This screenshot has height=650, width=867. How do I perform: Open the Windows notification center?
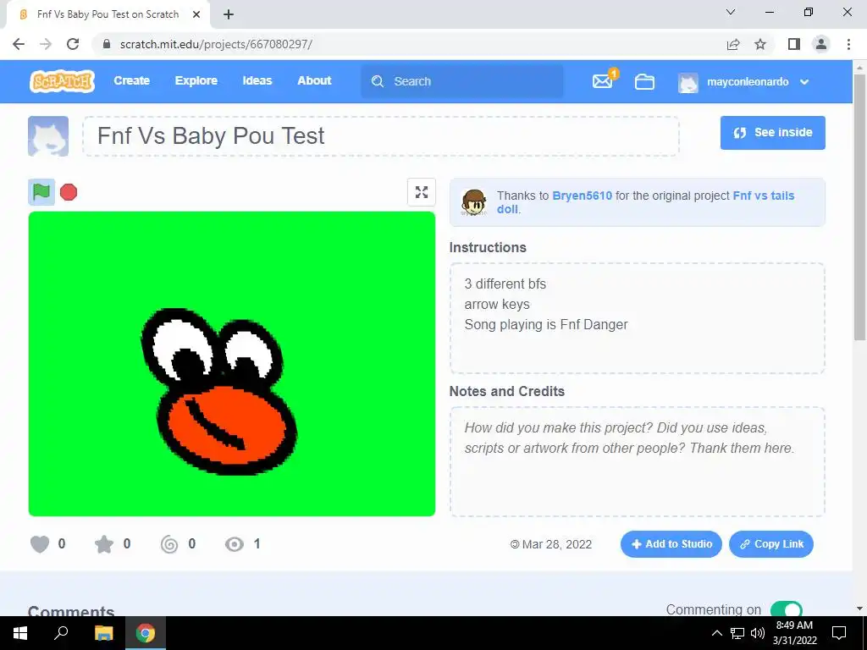pos(839,633)
